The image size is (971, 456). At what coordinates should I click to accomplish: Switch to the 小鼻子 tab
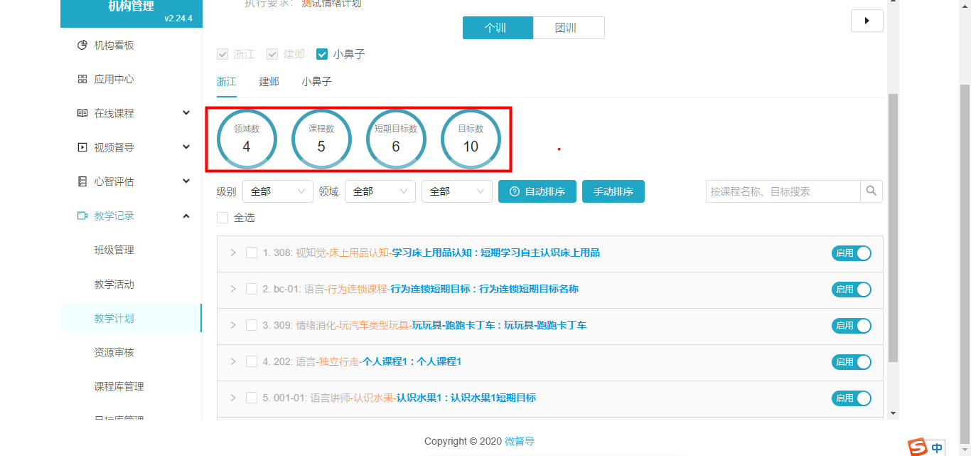coord(316,82)
